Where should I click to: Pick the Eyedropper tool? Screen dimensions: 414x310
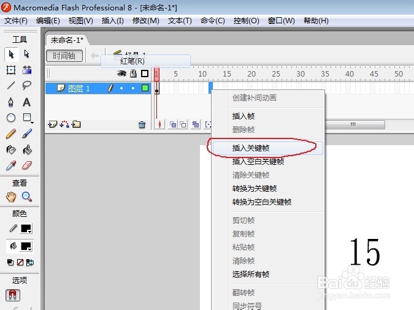pos(11,165)
